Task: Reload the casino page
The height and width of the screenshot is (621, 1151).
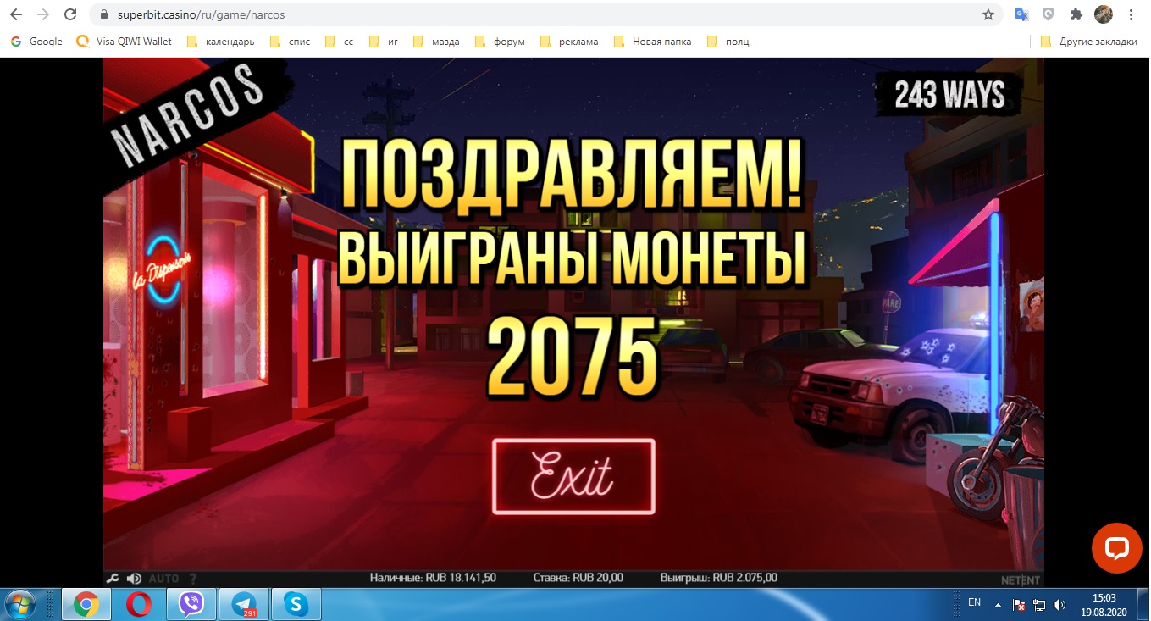Action: click(70, 14)
